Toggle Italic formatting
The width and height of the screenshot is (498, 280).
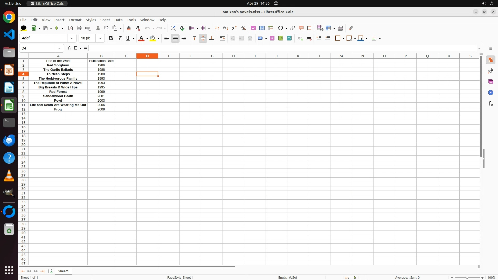[x=120, y=38]
